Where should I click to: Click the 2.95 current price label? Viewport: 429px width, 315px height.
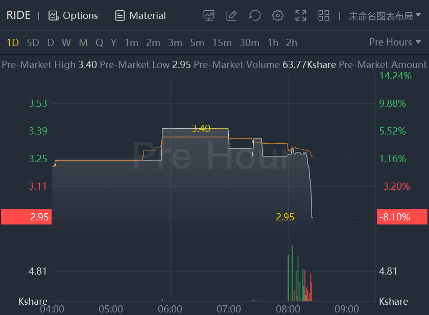[x=26, y=217]
